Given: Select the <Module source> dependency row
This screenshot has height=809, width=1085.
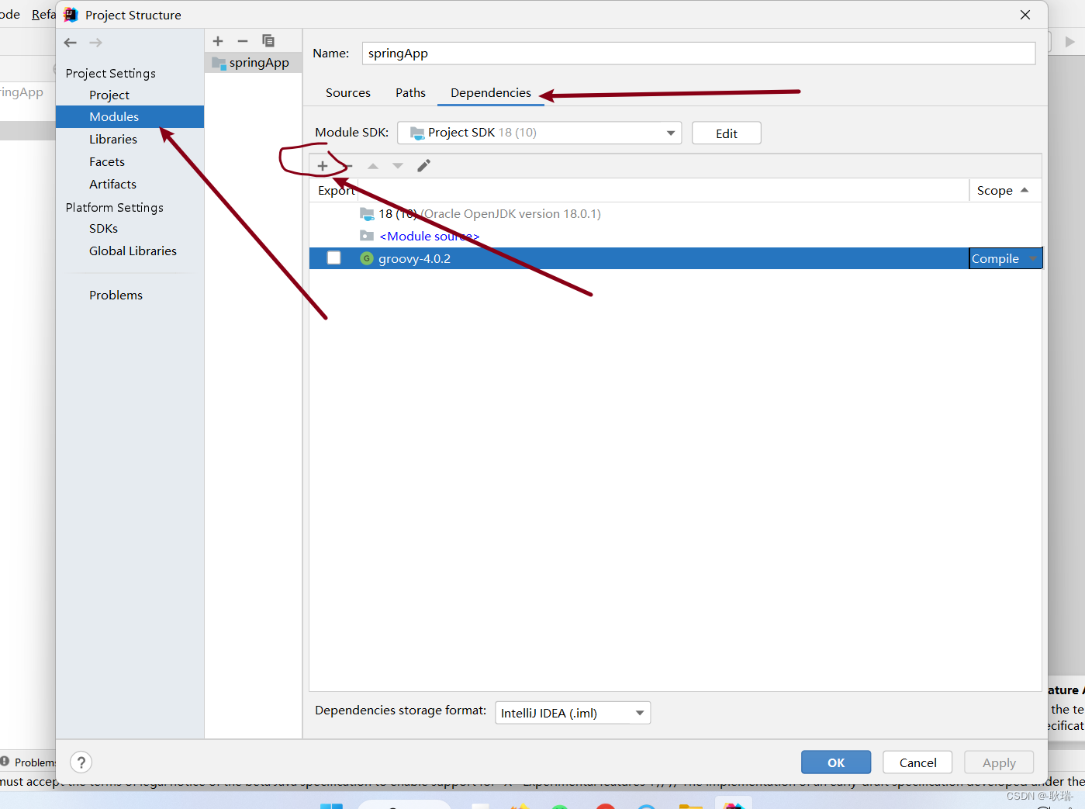Looking at the screenshot, I should [675, 237].
